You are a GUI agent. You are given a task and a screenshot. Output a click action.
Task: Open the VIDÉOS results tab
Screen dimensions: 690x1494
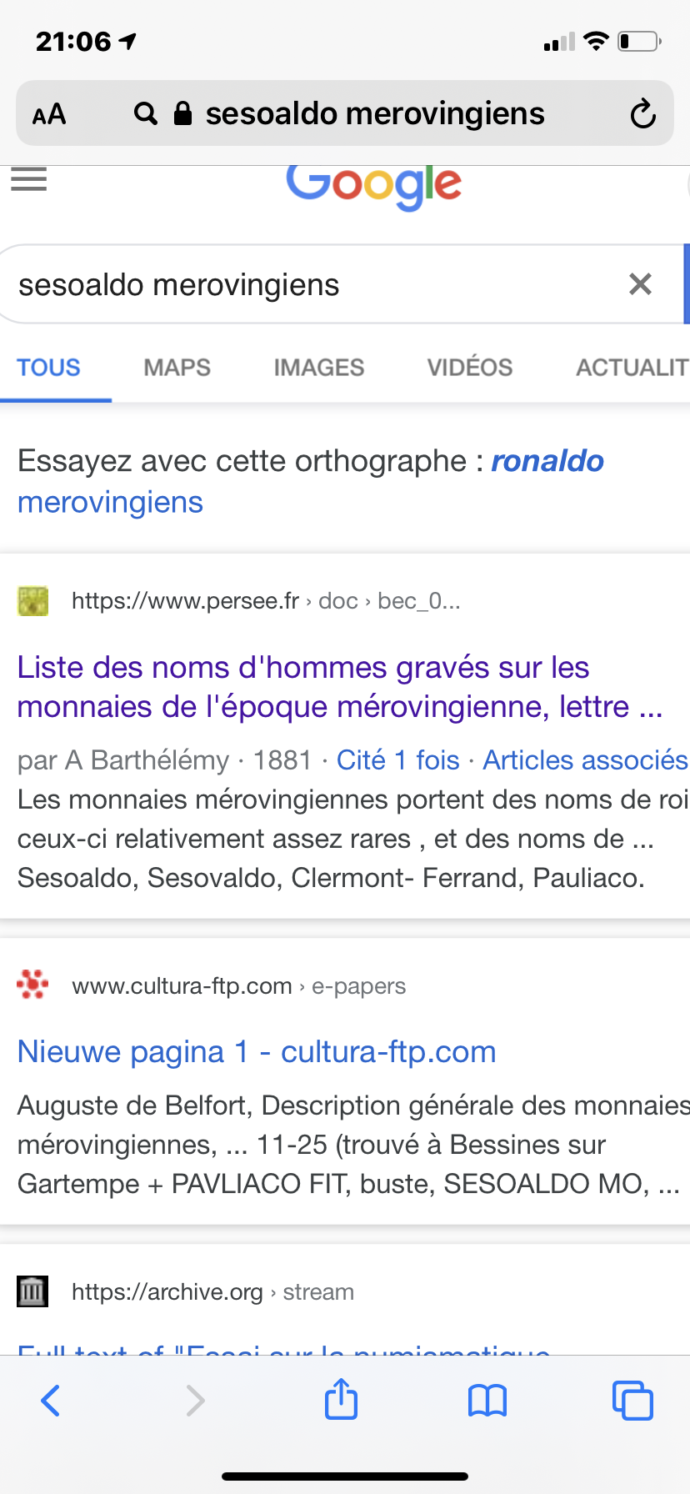(x=470, y=368)
